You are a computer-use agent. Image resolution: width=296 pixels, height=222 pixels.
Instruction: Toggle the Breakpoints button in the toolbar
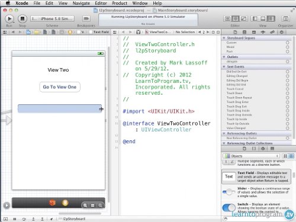tap(86, 19)
